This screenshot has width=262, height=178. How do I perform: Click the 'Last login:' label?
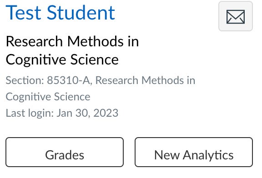[30, 113]
